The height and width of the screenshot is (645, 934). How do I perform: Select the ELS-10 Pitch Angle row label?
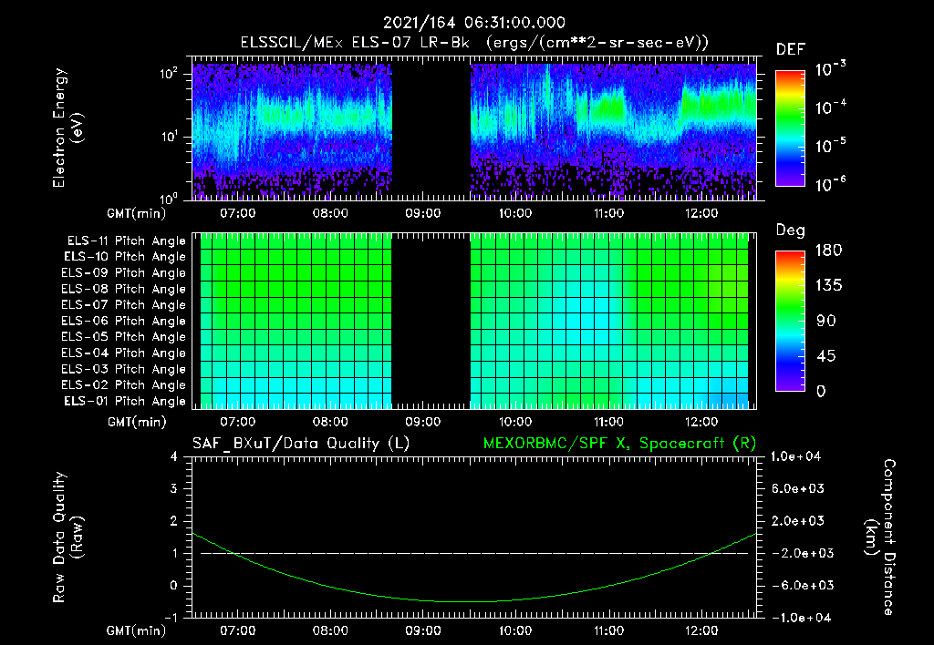(x=125, y=257)
